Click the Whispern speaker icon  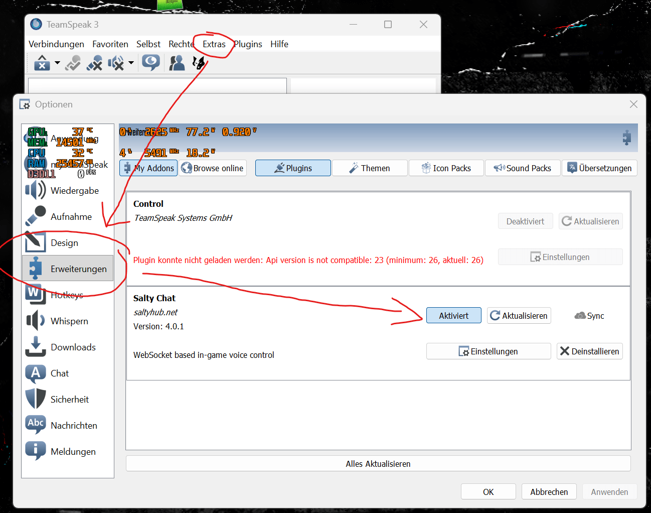[36, 321]
